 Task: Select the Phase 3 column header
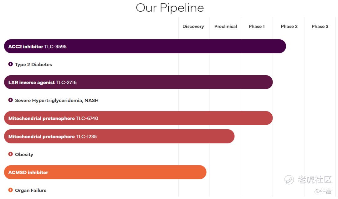pyautogui.click(x=320, y=27)
